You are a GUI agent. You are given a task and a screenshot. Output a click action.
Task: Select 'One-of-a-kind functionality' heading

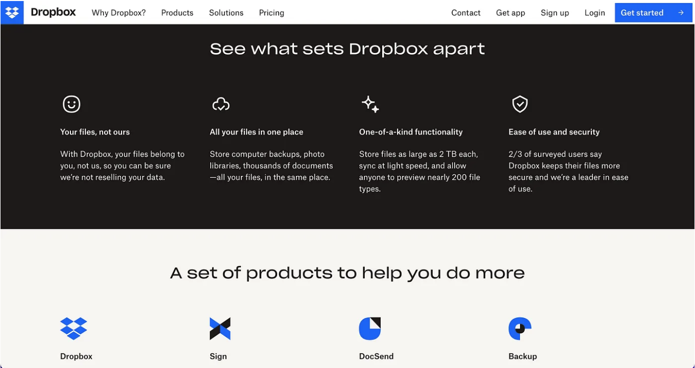(411, 132)
